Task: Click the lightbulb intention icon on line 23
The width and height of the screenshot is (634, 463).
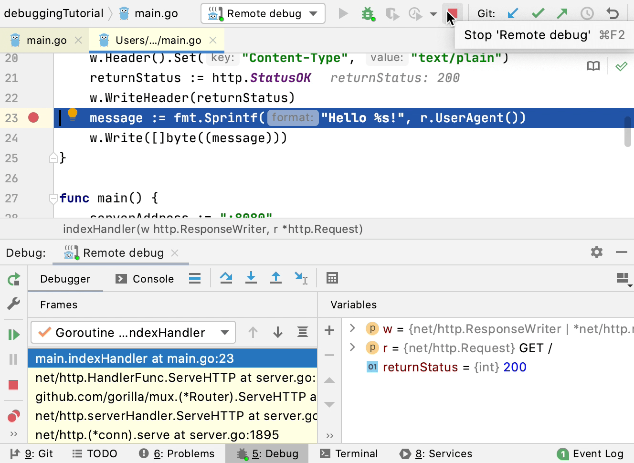Action: pos(73,115)
